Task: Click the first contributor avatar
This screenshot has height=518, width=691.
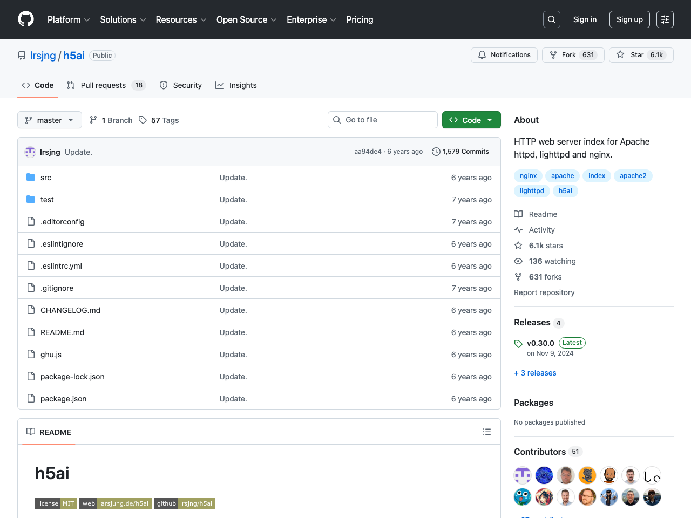Action: pos(522,475)
